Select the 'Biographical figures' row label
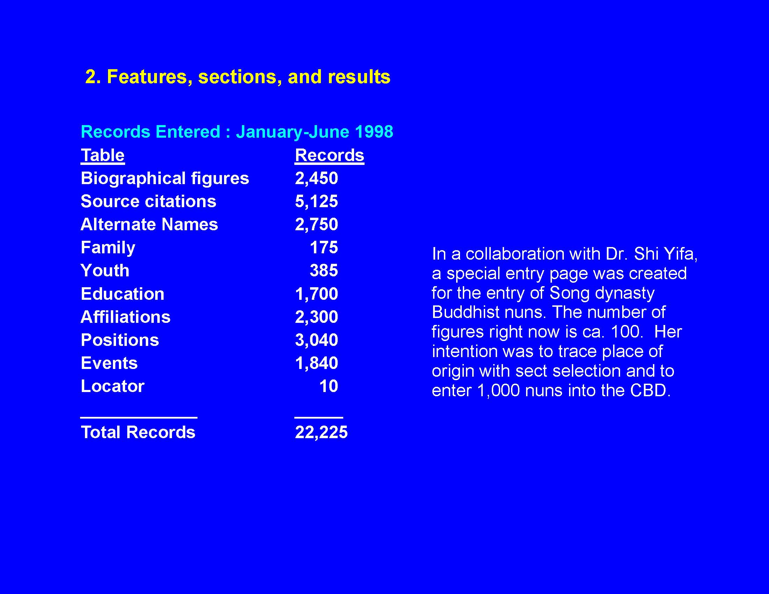 tap(165, 179)
